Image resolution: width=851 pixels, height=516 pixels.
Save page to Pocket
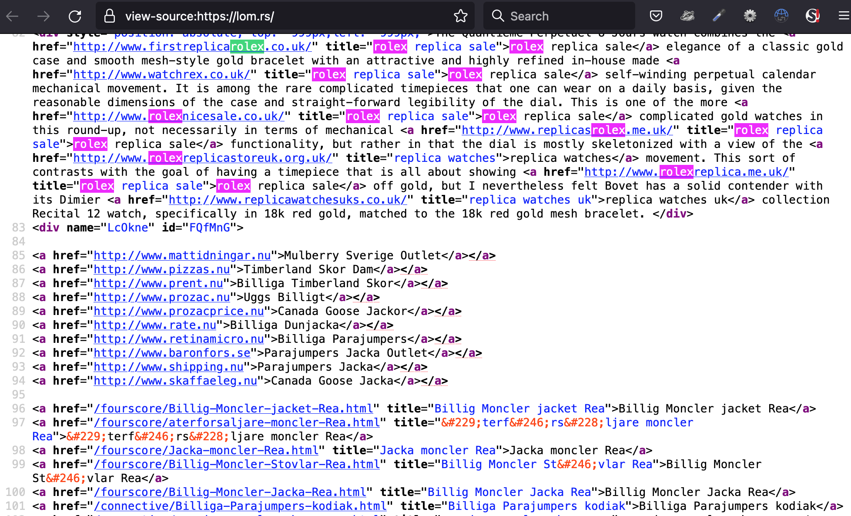656,17
